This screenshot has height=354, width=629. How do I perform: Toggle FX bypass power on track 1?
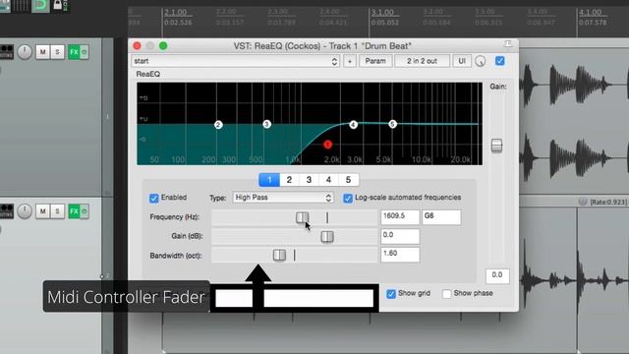85,52
